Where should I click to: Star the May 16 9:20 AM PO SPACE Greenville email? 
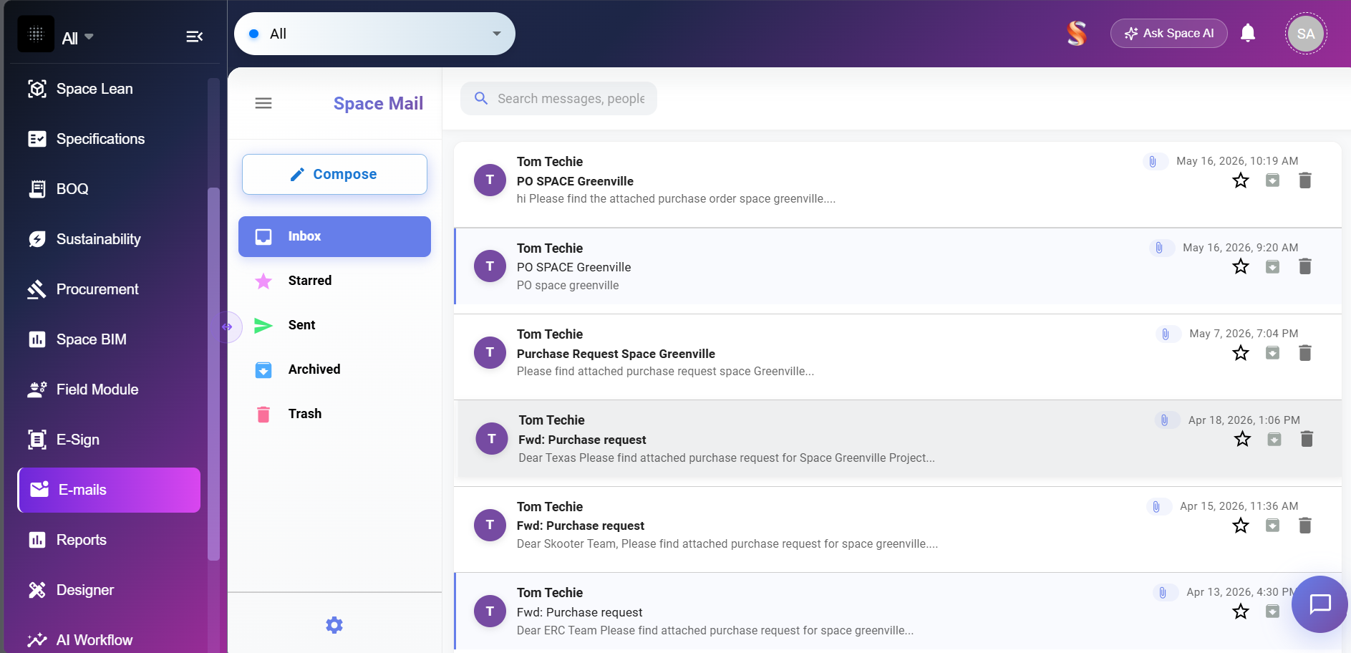tap(1241, 266)
